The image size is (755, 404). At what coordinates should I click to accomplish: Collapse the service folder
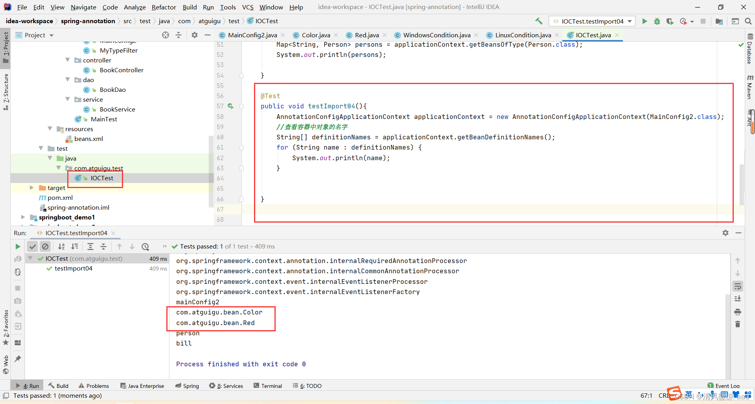(68, 99)
